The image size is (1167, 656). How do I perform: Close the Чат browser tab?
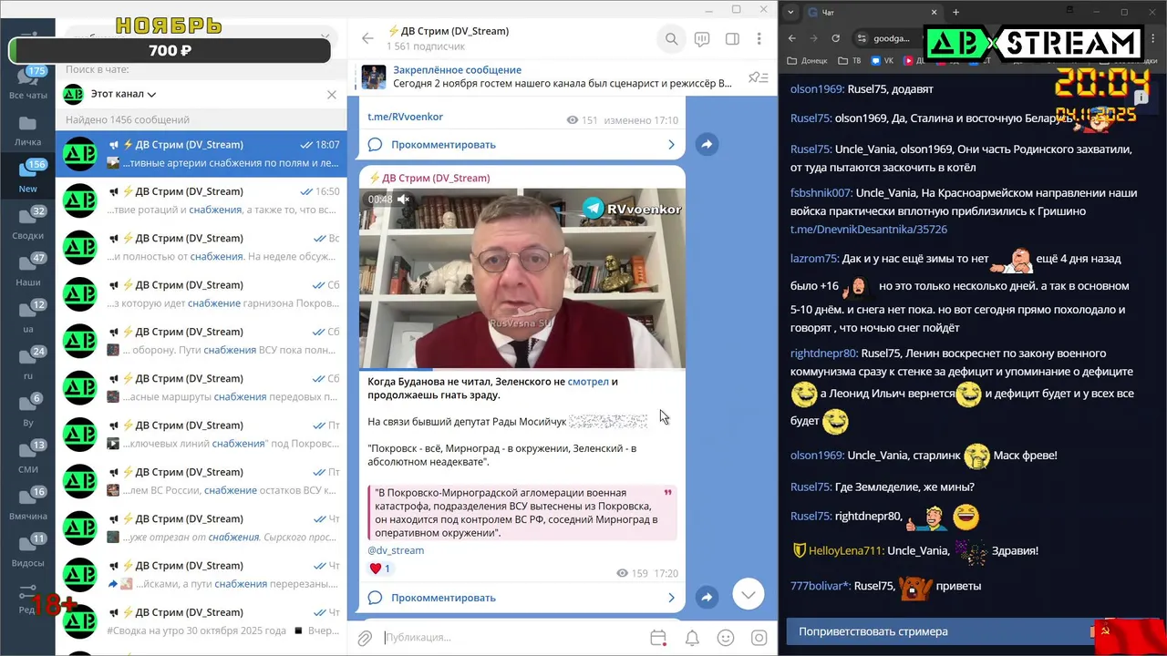pos(934,12)
